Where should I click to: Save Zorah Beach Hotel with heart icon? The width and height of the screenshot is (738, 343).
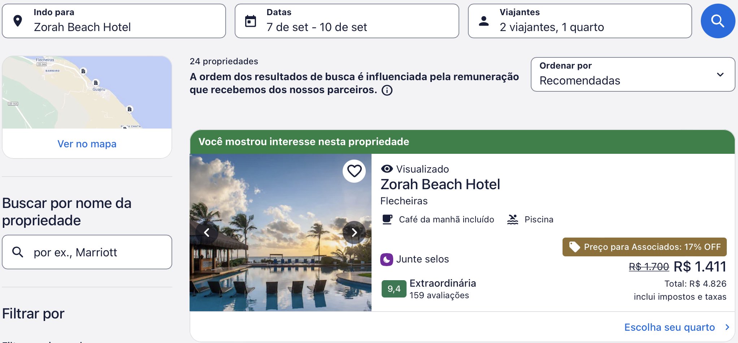354,171
